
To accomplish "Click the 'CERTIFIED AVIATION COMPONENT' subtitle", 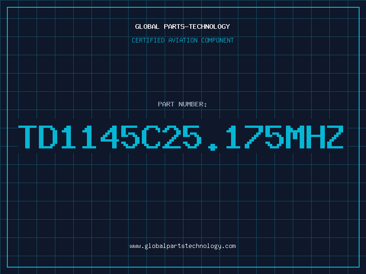I will pyautogui.click(x=183, y=40).
